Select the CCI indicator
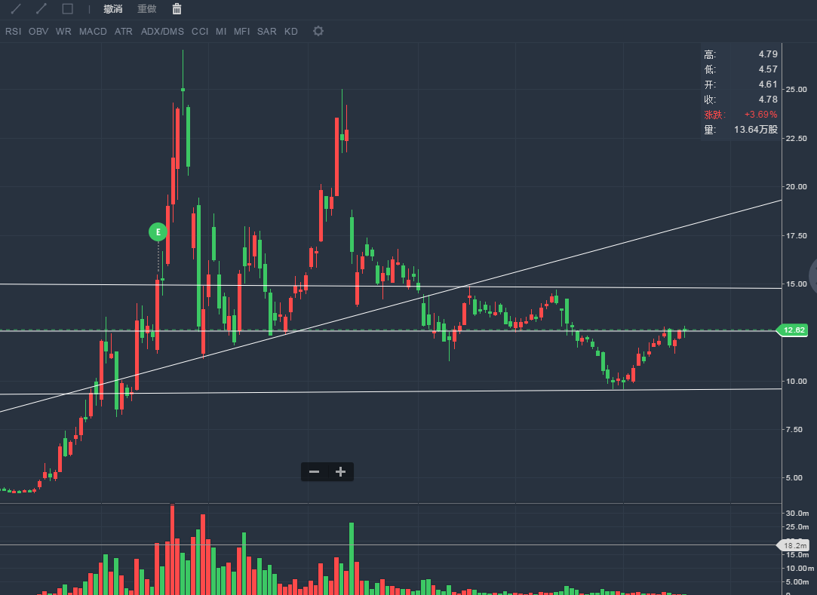Image resolution: width=817 pixels, height=595 pixels. coord(200,31)
